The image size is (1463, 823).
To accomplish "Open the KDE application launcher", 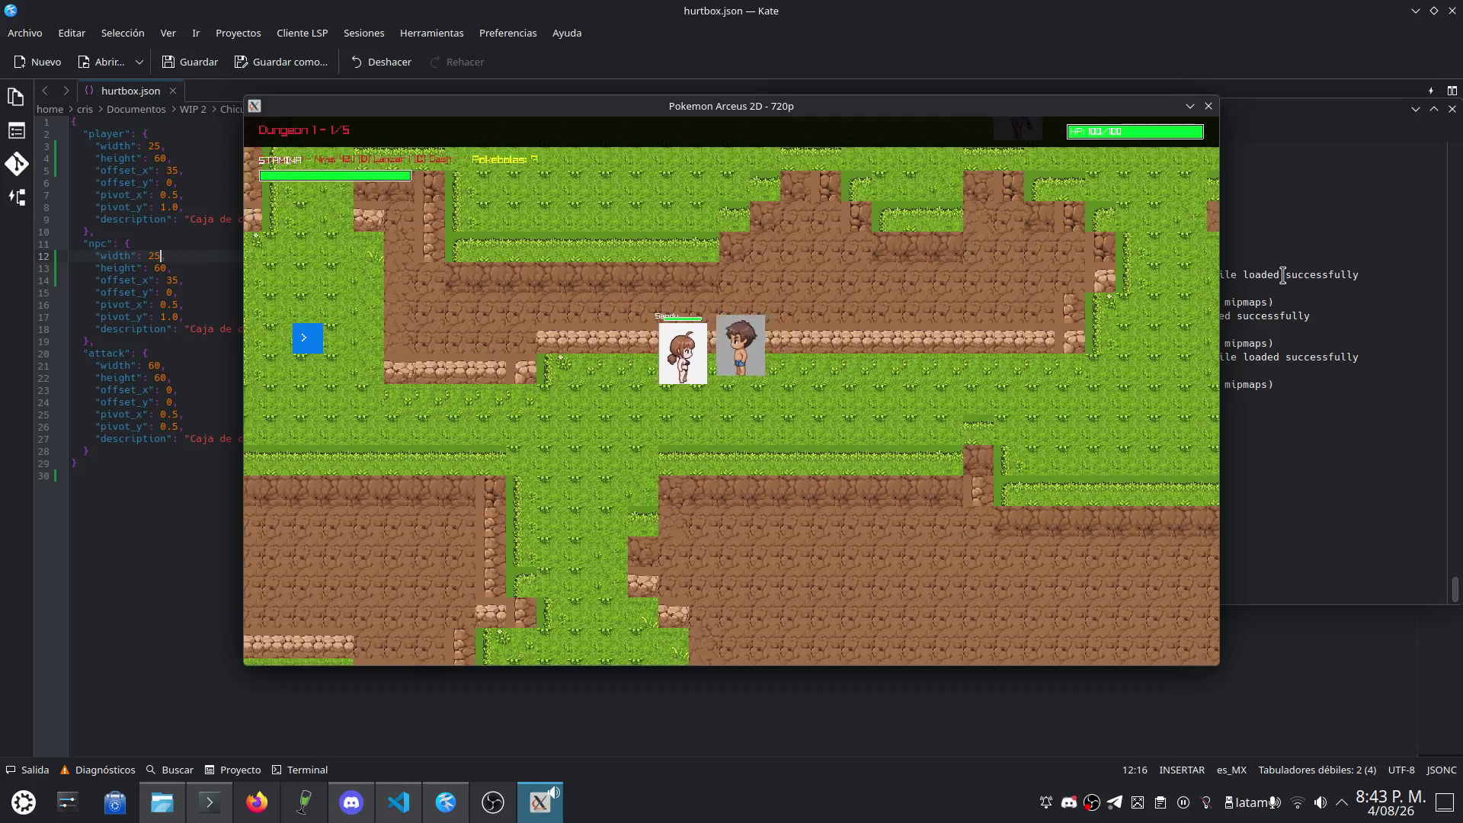I will 24,802.
